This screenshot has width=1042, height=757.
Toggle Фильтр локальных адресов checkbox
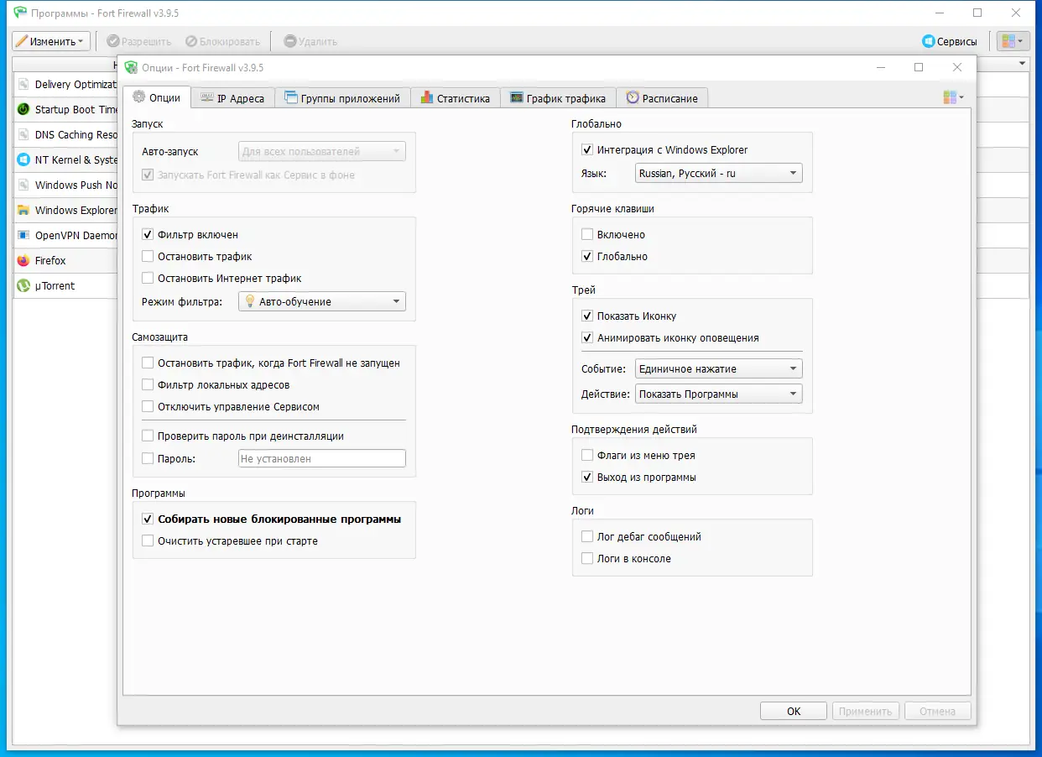click(148, 385)
